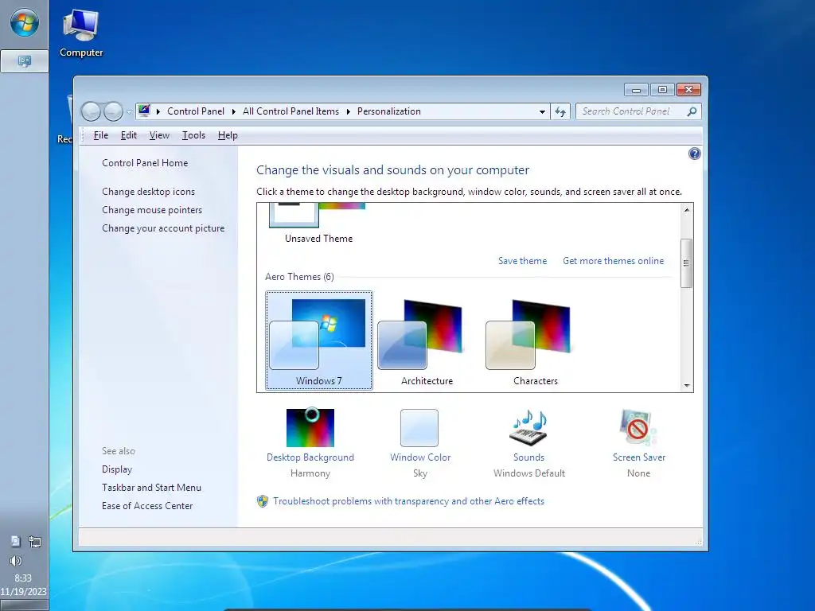Open the Tools menu
Viewport: 815px width, 611px height.
(x=193, y=135)
